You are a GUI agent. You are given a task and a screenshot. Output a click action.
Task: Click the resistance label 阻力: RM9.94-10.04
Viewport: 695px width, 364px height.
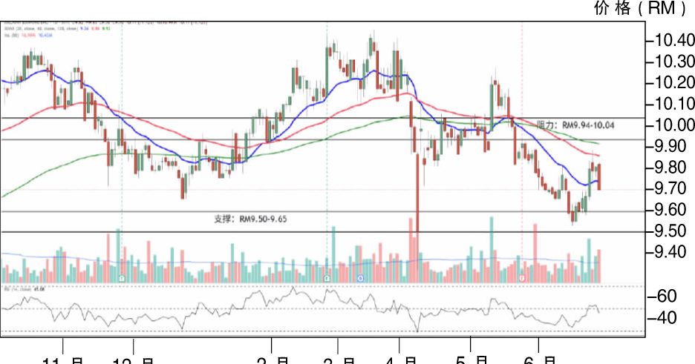pos(575,125)
